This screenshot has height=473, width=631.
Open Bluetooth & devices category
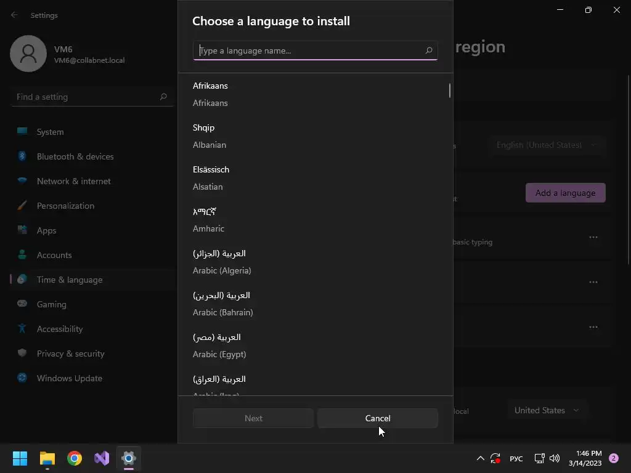coord(92,156)
